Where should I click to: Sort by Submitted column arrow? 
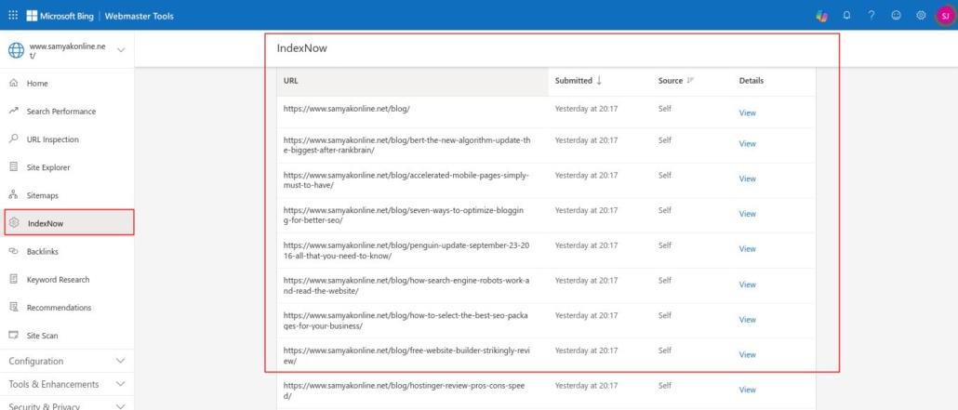[x=599, y=80]
